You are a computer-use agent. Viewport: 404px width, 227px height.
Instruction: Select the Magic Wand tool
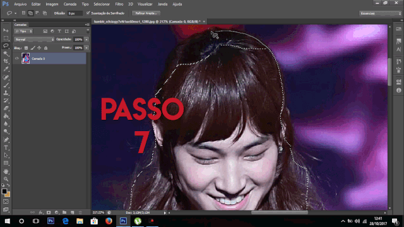[6, 54]
